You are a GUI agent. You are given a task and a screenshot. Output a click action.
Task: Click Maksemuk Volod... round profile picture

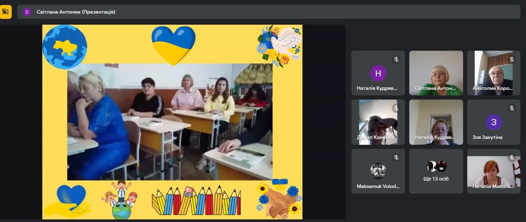tap(378, 171)
